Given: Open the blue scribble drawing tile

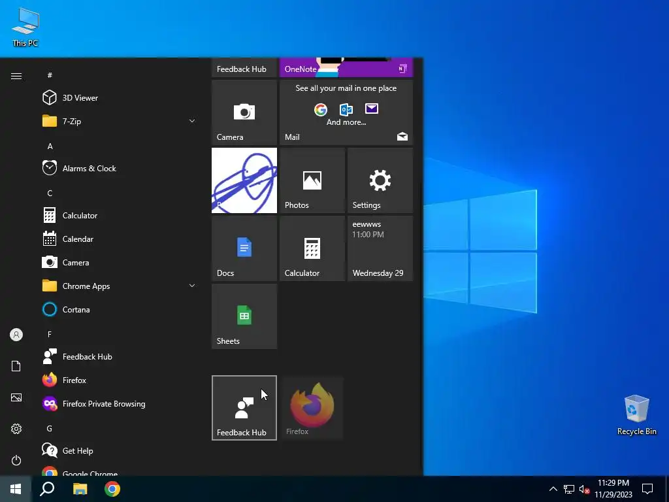Looking at the screenshot, I should [244, 180].
